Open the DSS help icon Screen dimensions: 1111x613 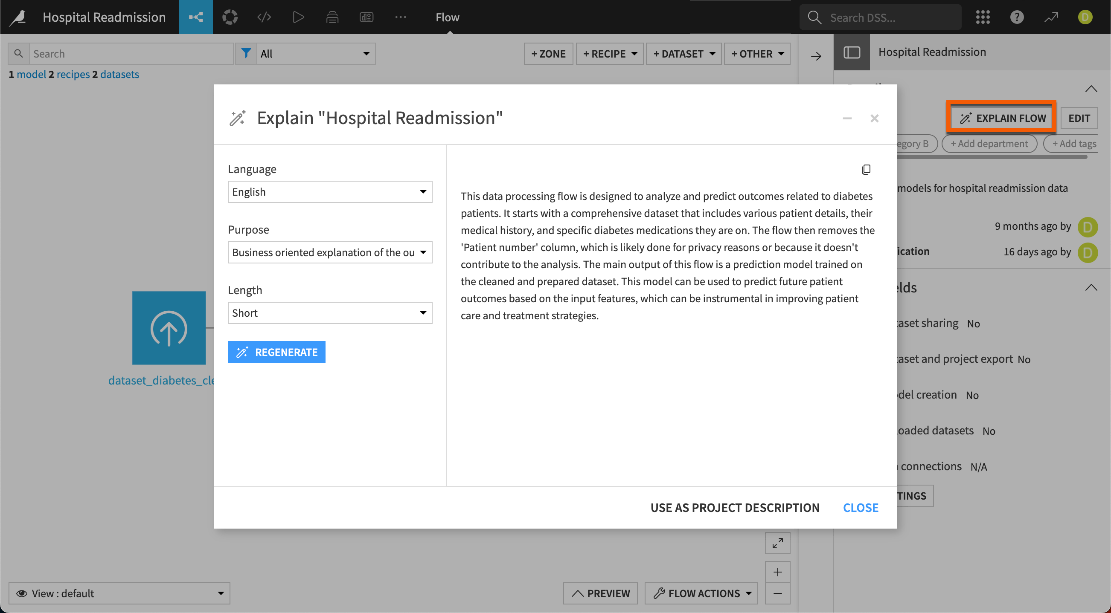pyautogui.click(x=1017, y=17)
